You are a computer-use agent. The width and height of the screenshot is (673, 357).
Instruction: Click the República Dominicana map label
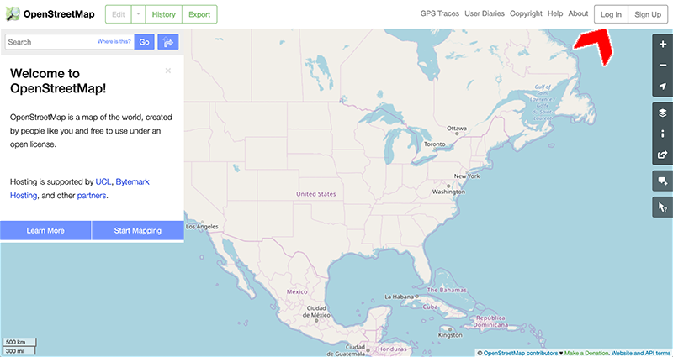[490, 322]
